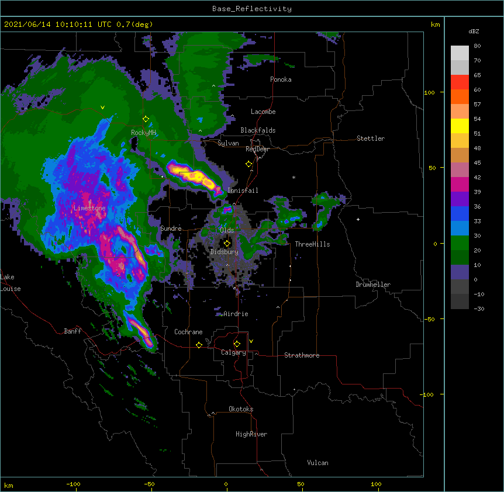
Task: Select the bright yellow 54 dBZ legend swatch
Action: [460, 126]
